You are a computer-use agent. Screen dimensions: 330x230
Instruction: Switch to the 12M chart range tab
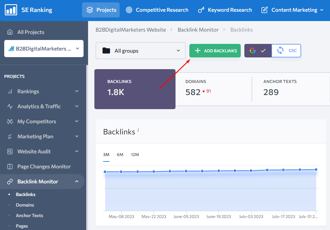(135, 155)
